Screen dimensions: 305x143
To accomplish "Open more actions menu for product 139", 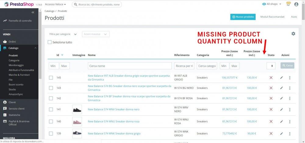I will point(290,134).
